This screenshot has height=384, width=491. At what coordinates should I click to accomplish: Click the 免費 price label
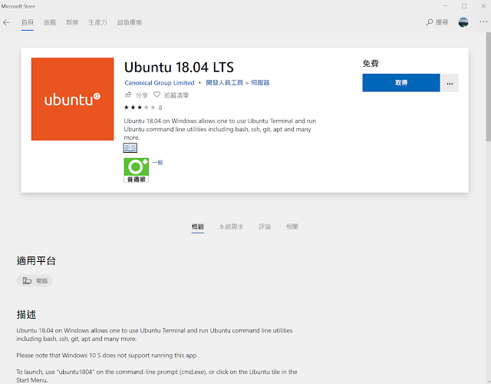pos(371,64)
